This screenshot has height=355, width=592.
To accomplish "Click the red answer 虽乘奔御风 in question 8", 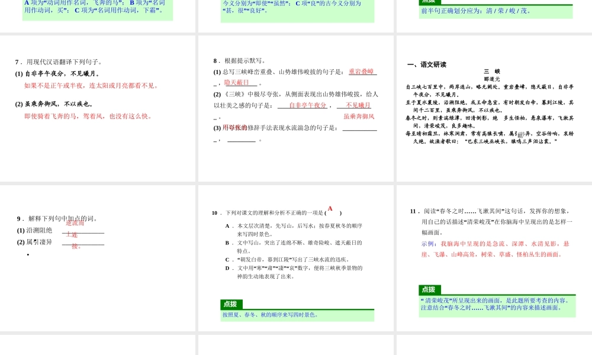I will (x=359, y=117).
